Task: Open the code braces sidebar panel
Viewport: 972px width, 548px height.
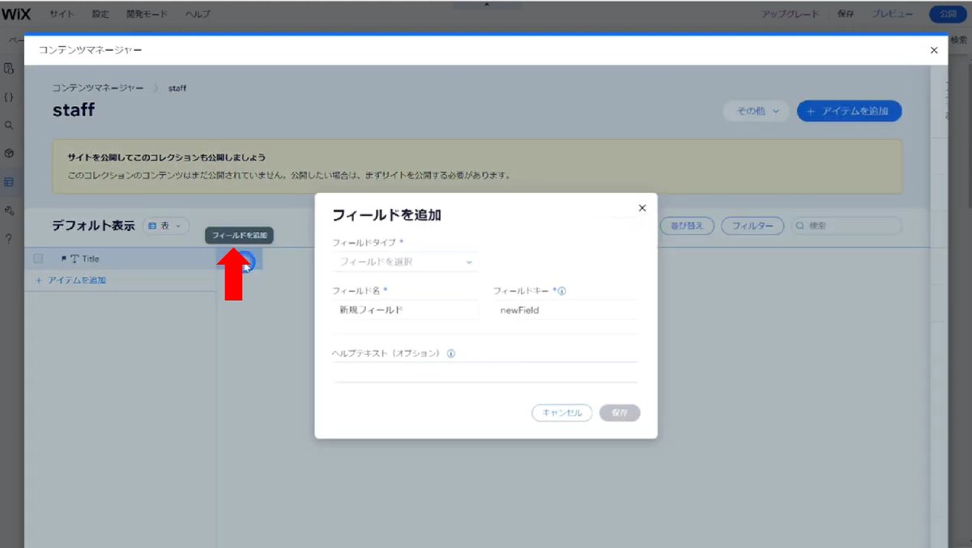Action: [9, 97]
